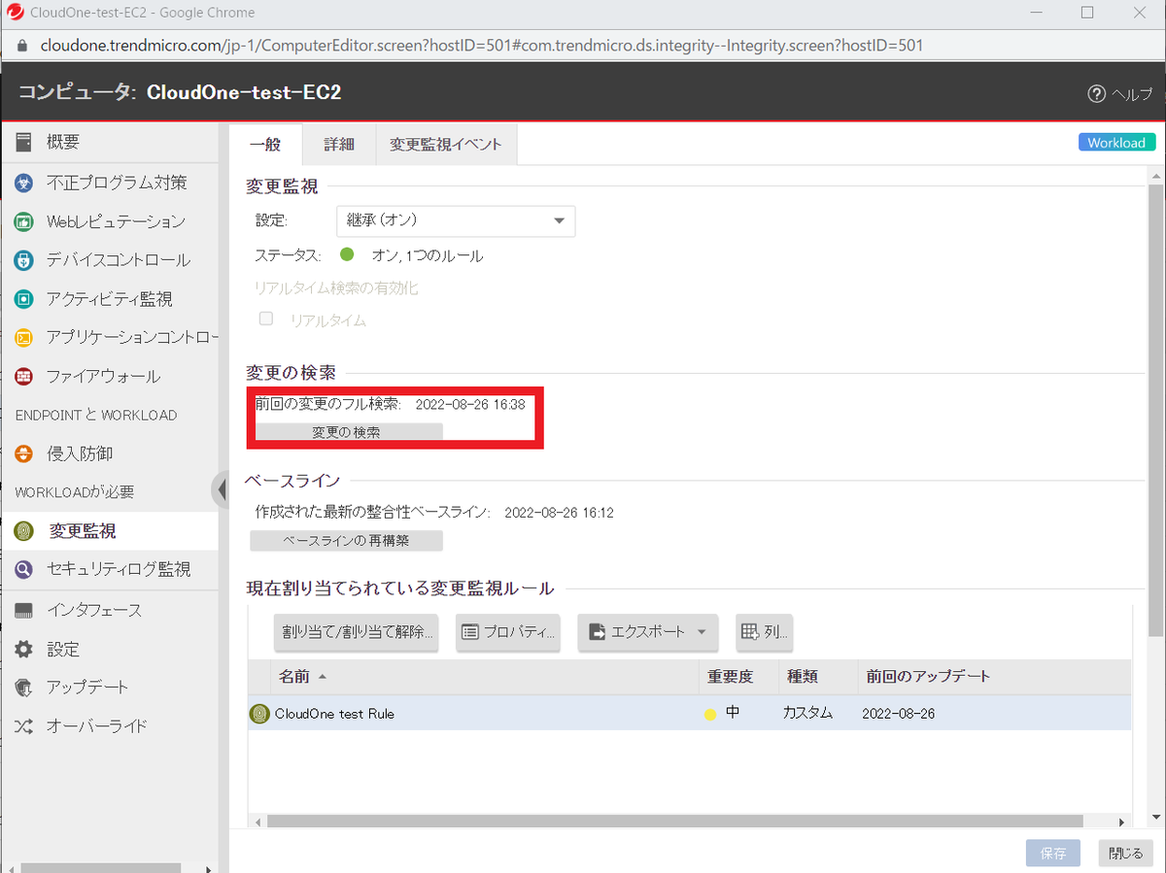This screenshot has width=1166, height=873.
Task: Click the 設定 gear icon
Action: coord(24,649)
